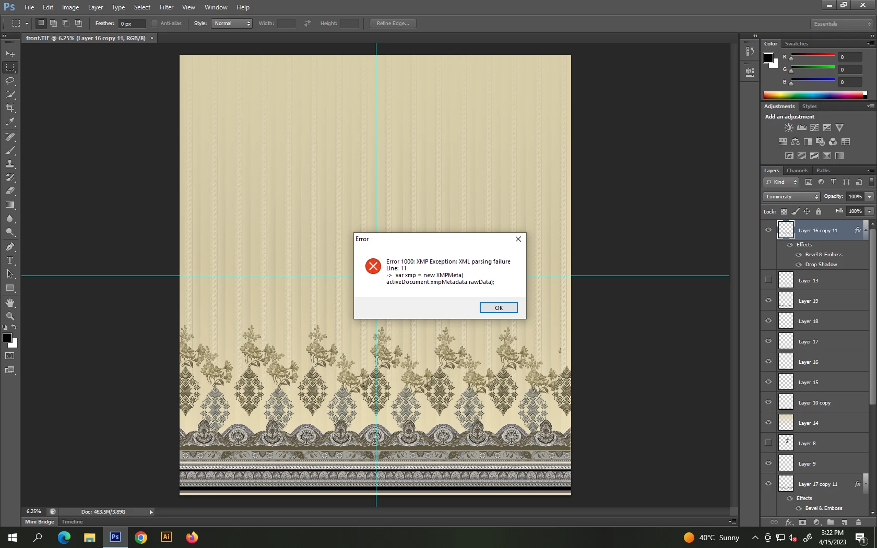
Task: Select the Crop tool
Action: pos(10,108)
